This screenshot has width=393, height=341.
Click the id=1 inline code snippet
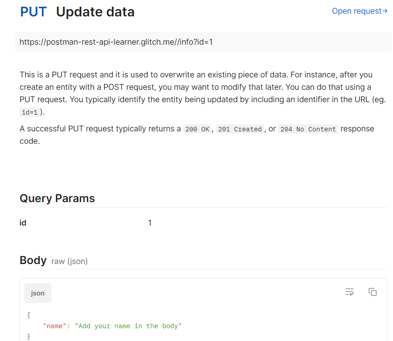click(x=30, y=113)
